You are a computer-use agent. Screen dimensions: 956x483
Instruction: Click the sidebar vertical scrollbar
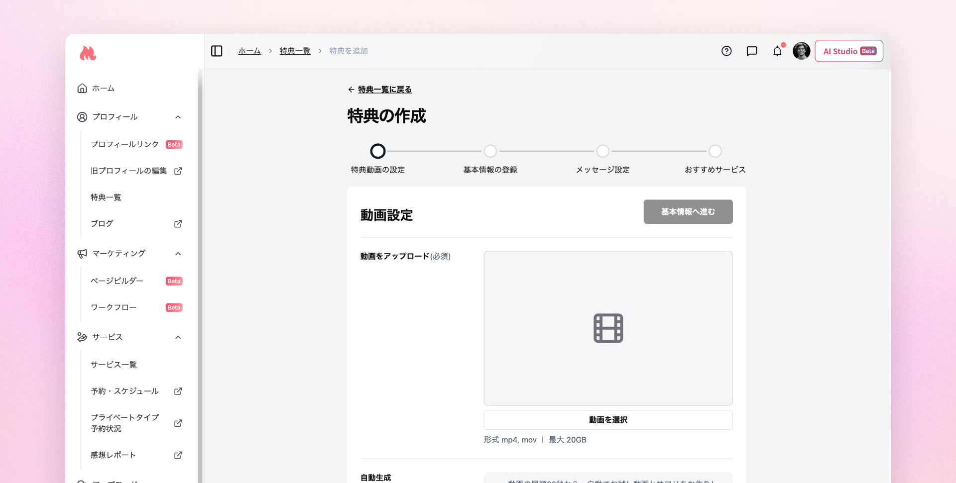pyautogui.click(x=200, y=274)
